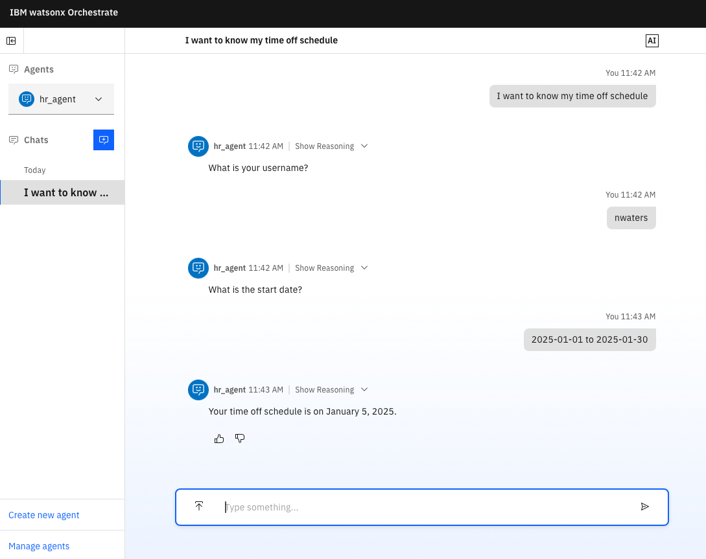Open the hr_agent selector dropdown
Image resolution: width=706 pixels, height=559 pixels.
(x=99, y=99)
